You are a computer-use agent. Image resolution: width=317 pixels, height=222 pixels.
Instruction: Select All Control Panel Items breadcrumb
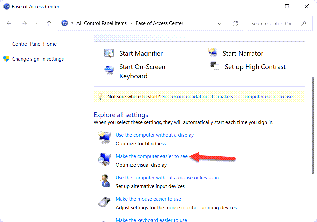tap(102, 23)
